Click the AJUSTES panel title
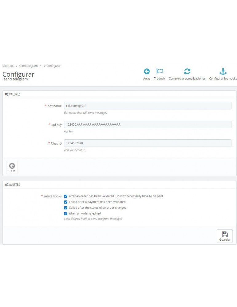The height and width of the screenshot is (307, 237). [14, 185]
